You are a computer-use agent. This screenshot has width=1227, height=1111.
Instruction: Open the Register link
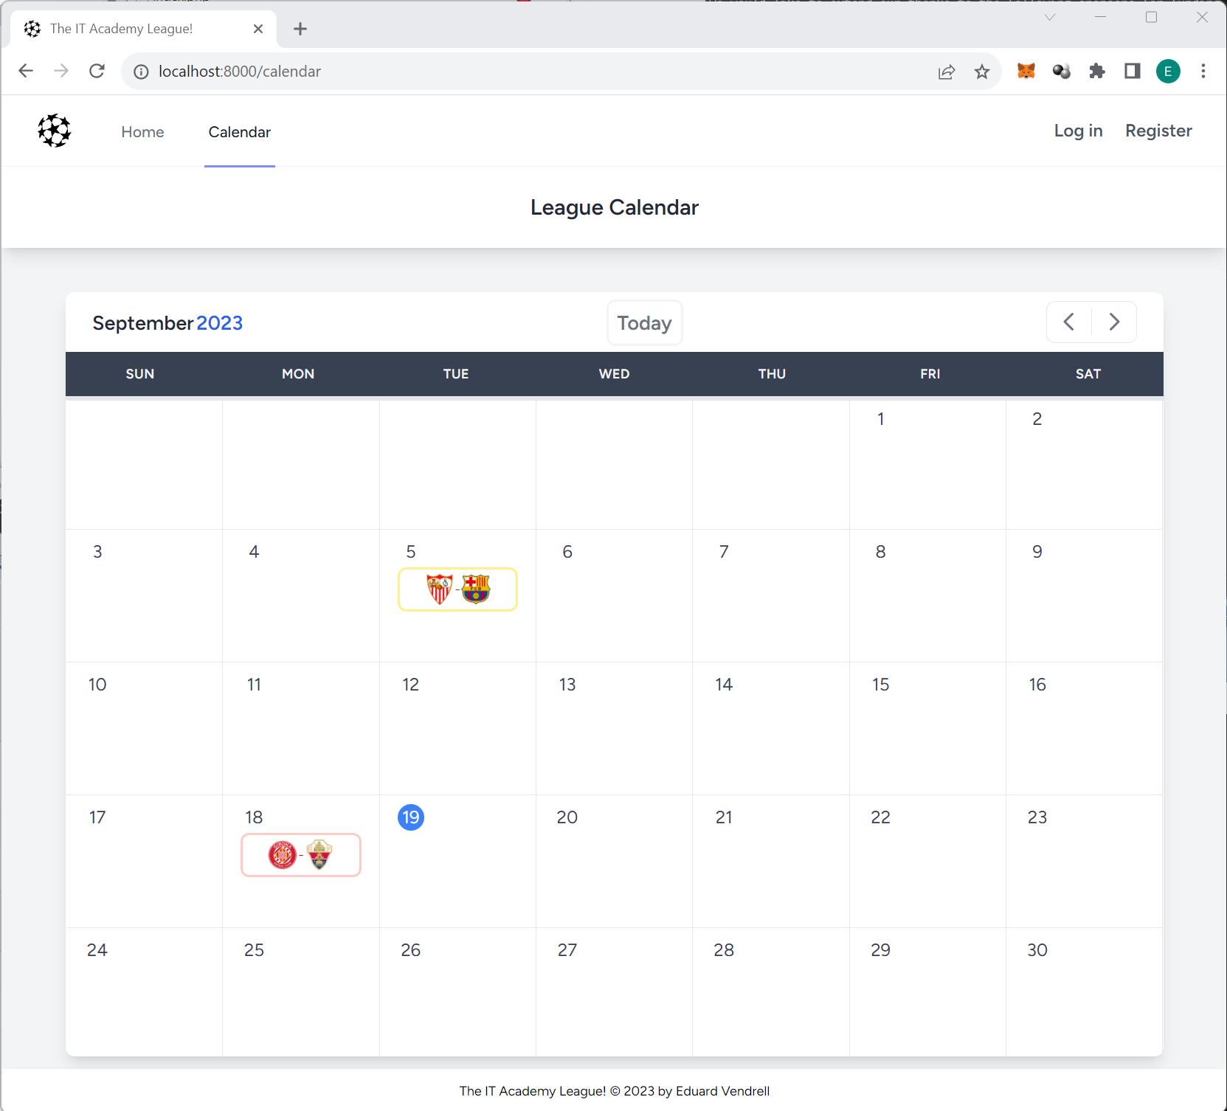[x=1158, y=131]
